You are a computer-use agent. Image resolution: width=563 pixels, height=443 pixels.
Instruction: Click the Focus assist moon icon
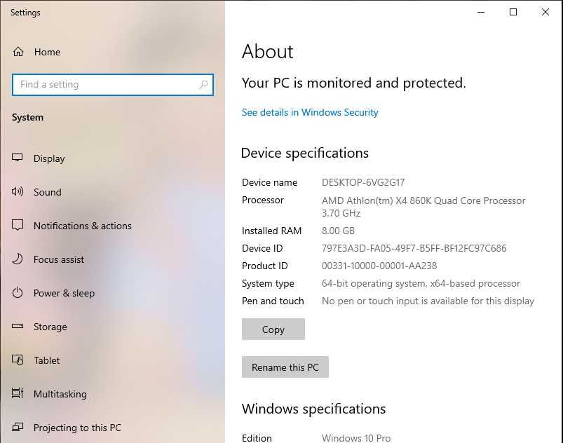tap(18, 259)
